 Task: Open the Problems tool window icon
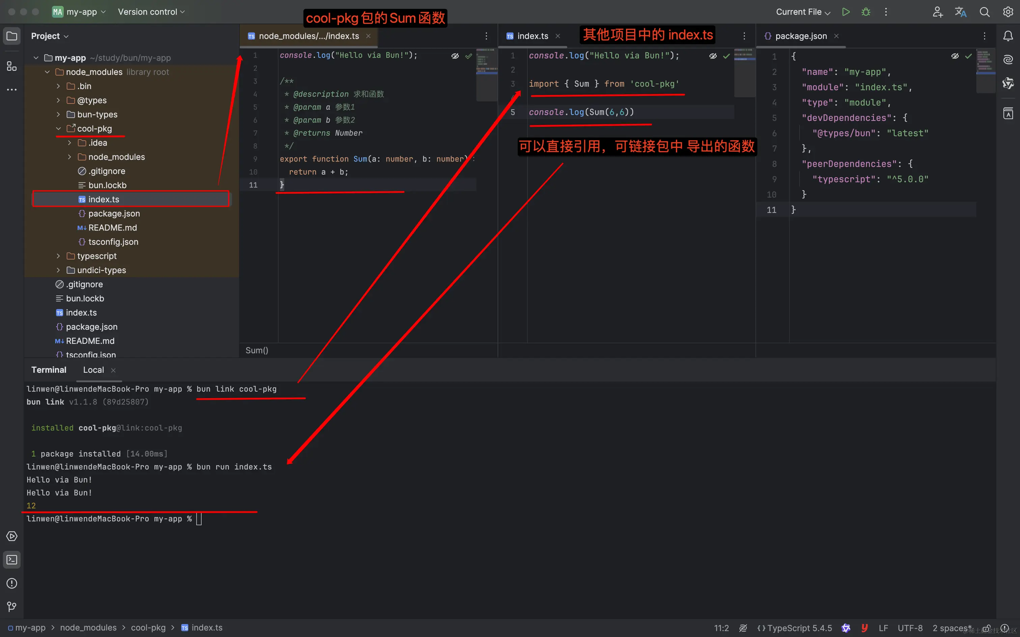[x=12, y=583]
